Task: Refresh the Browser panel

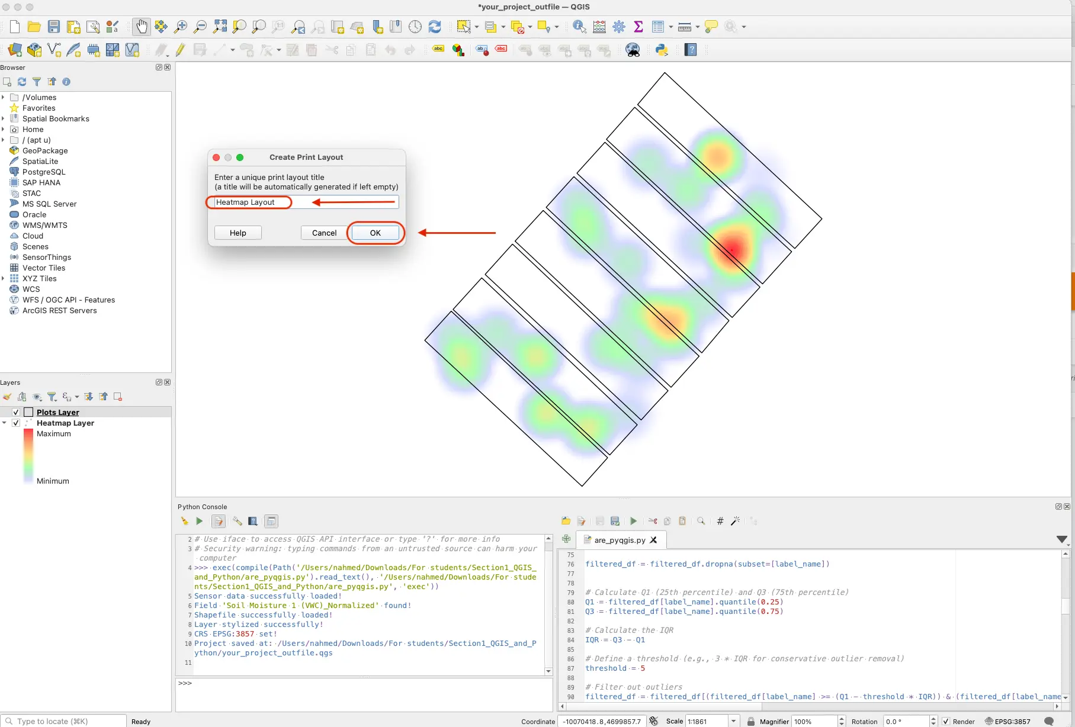Action: (22, 82)
